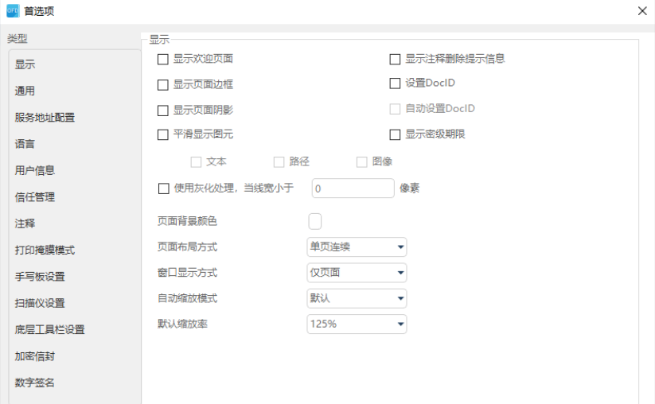Viewport: 655px width, 404px height.
Task: Pick the 页面背景颜色 color swatch
Action: pyautogui.click(x=315, y=221)
